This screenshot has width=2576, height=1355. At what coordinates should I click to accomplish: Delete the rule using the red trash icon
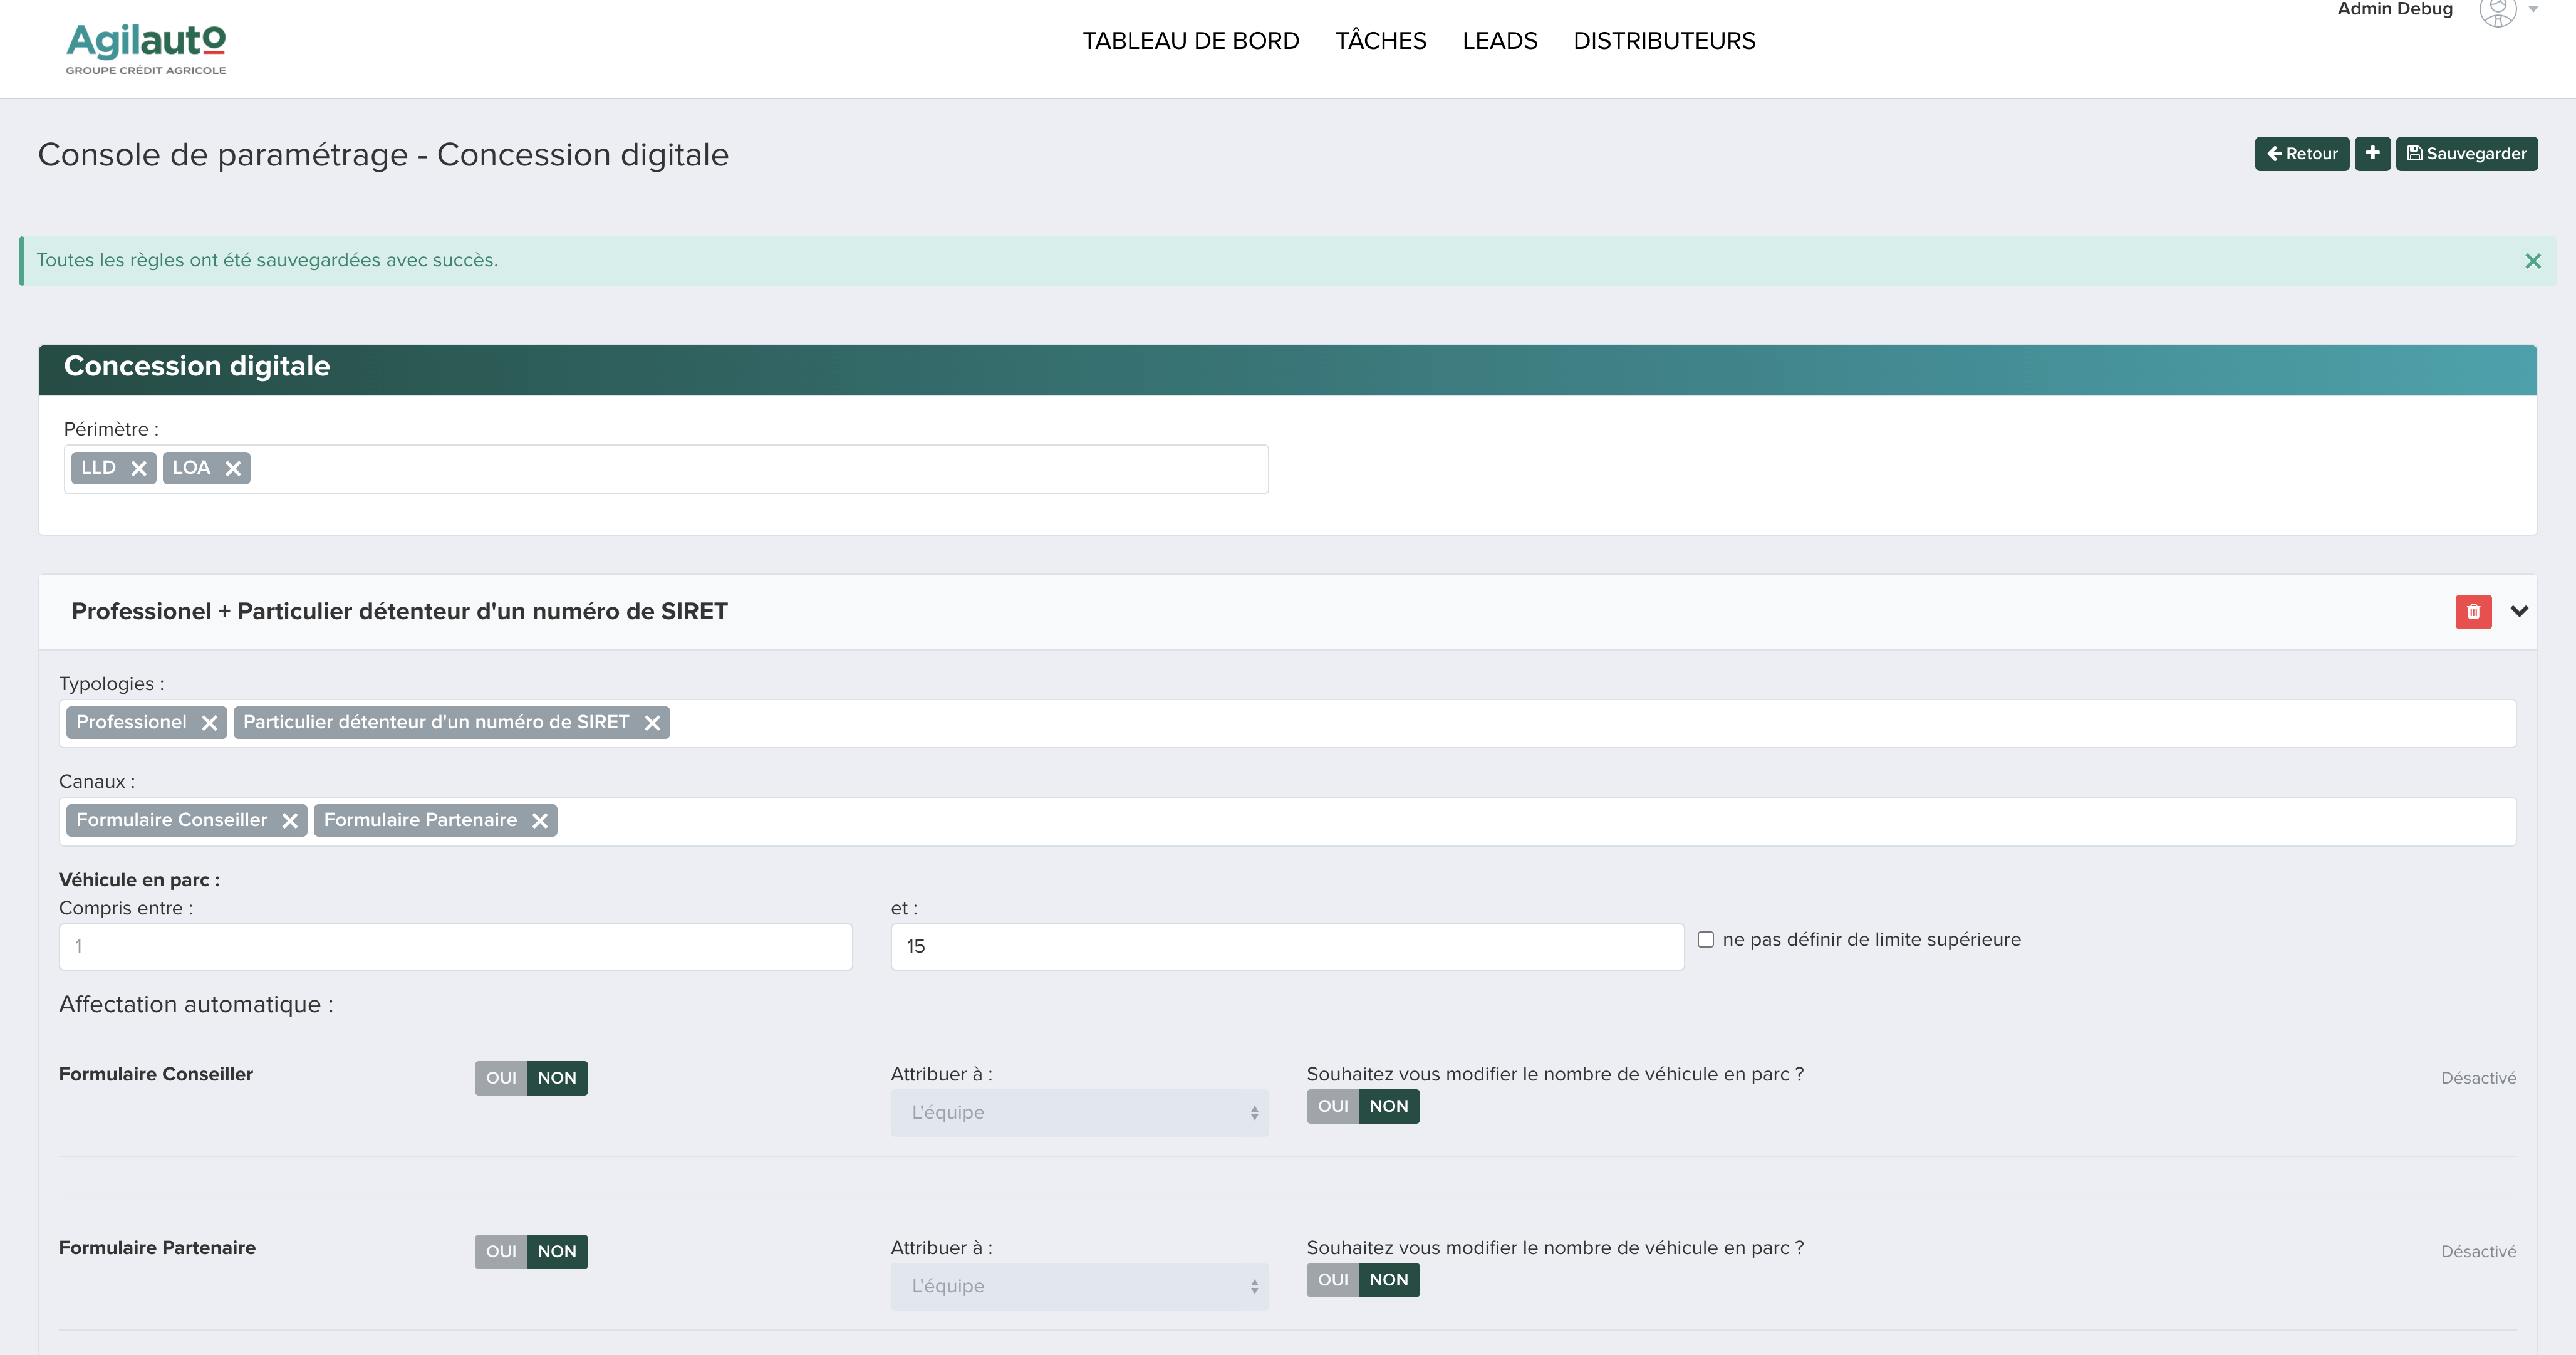pyautogui.click(x=2473, y=612)
